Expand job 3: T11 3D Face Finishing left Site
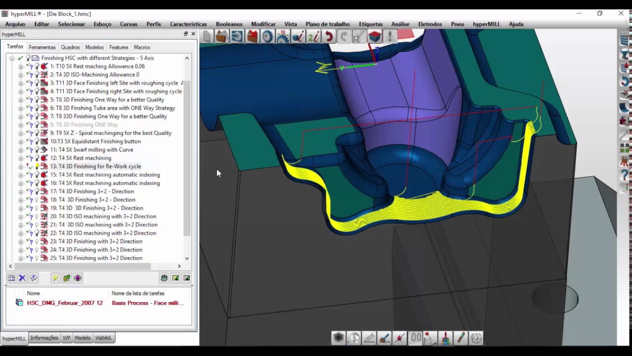This screenshot has width=632, height=356. coord(21,83)
